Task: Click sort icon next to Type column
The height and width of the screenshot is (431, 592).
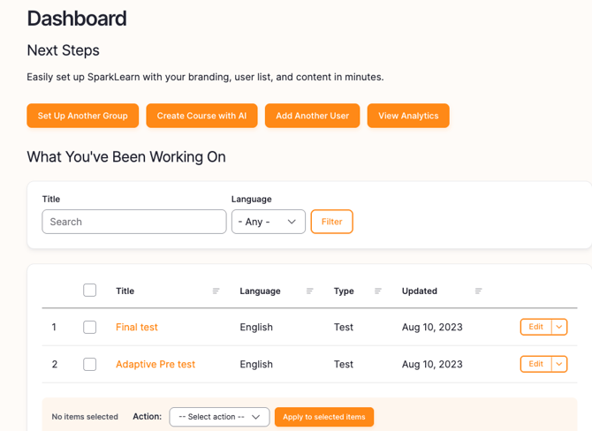Action: 377,291
